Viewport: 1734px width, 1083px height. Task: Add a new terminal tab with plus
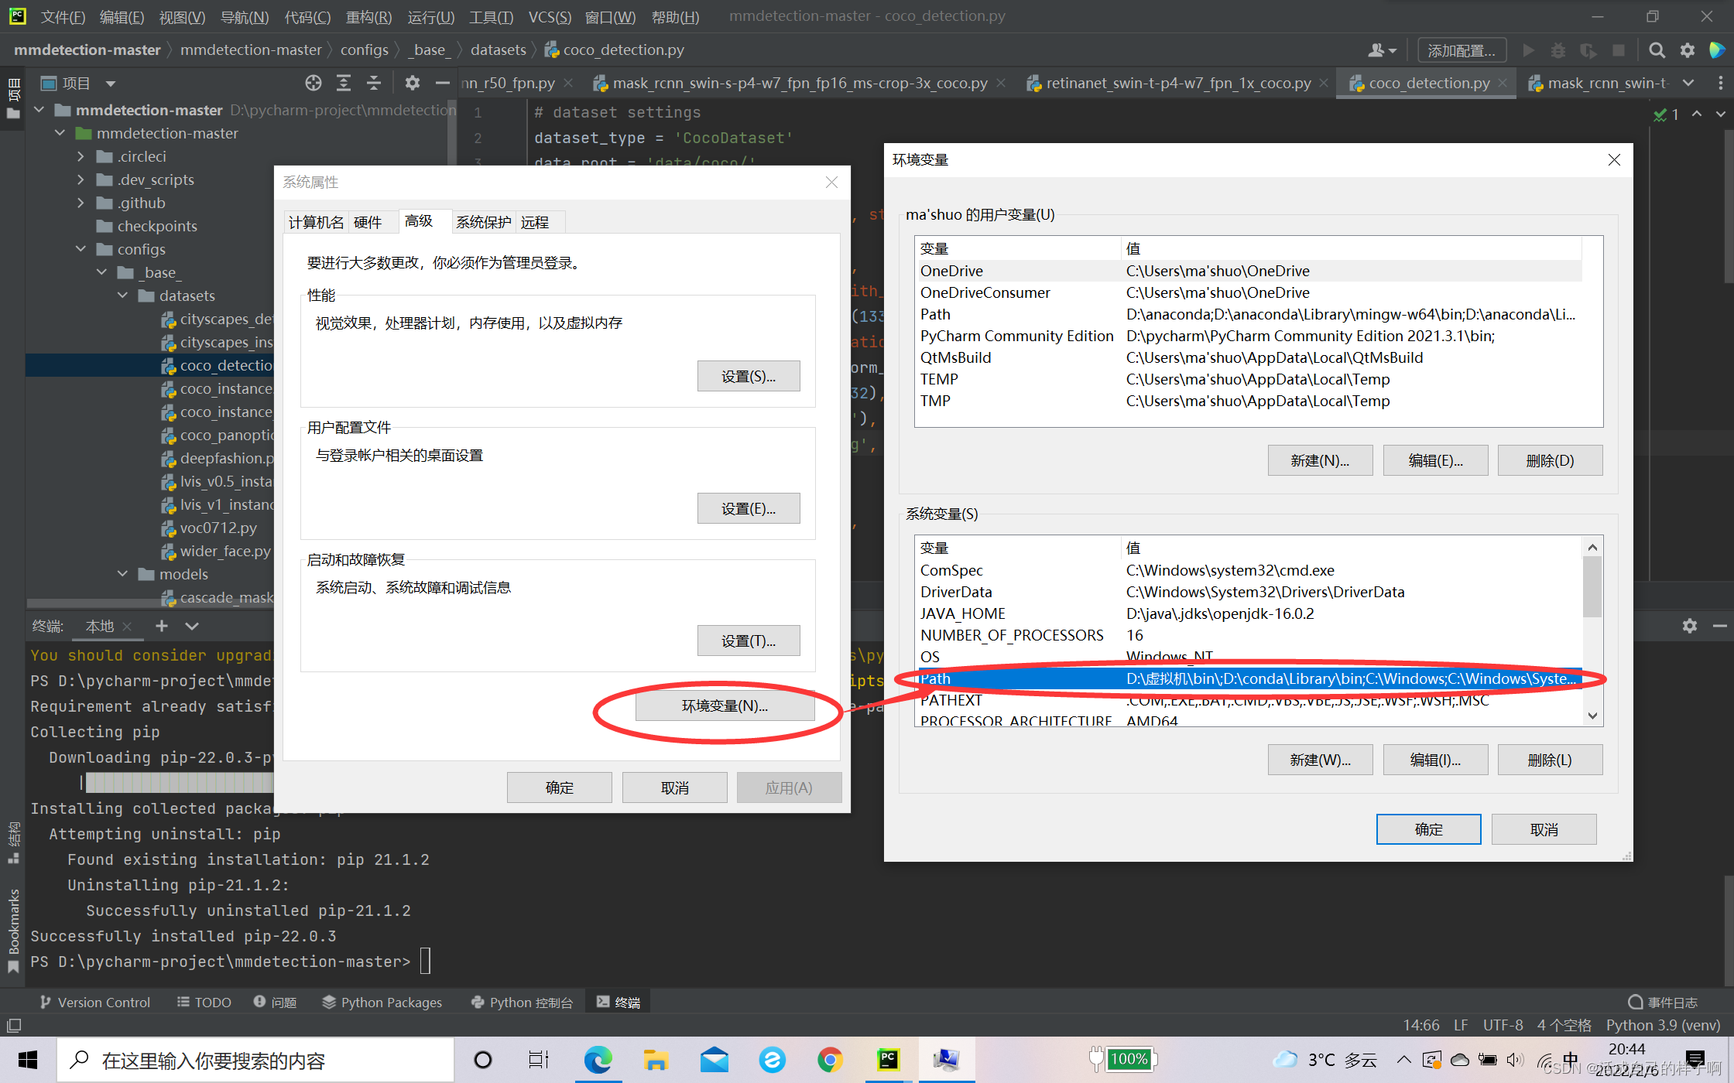(x=161, y=626)
